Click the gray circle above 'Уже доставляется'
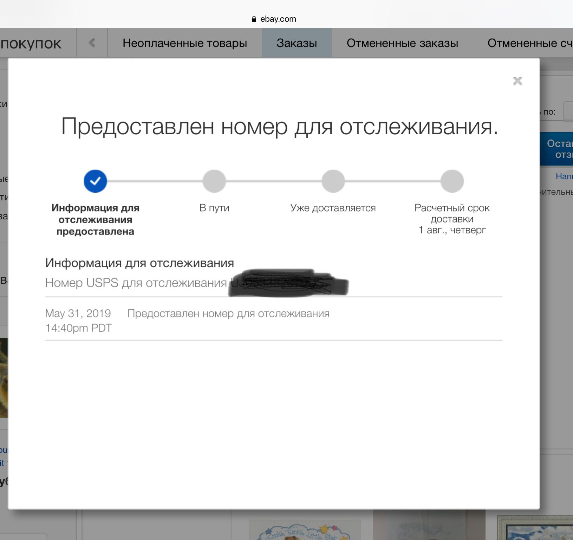This screenshot has width=573, height=540. (x=333, y=181)
